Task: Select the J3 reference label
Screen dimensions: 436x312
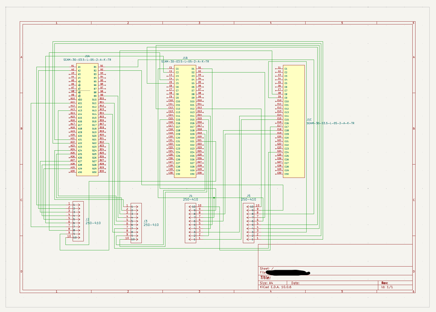Action: (x=146, y=221)
